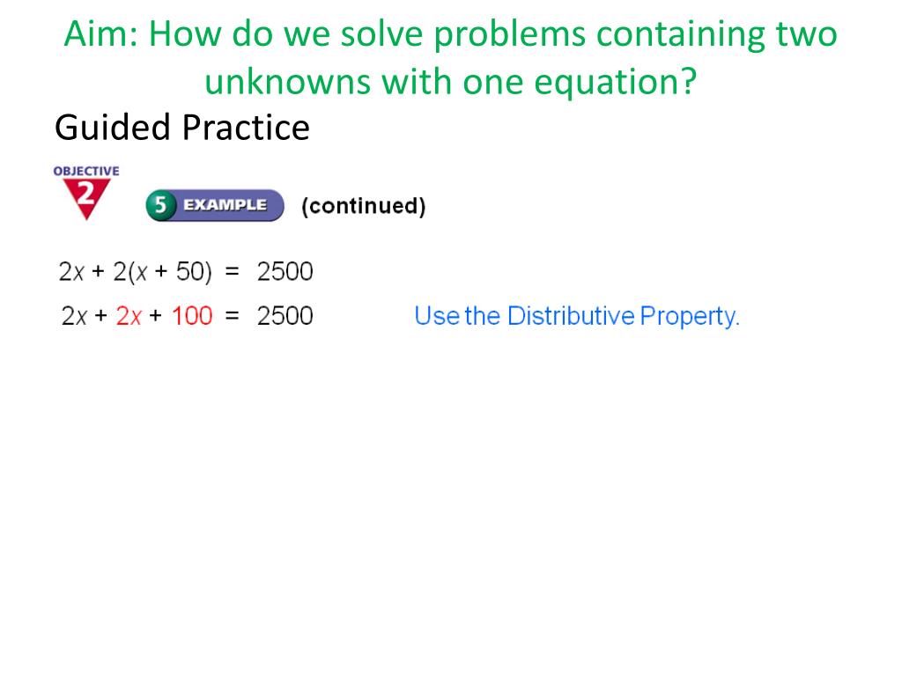Click the (continued) text

click(x=364, y=206)
